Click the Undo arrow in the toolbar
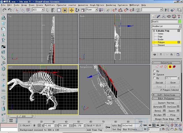This screenshot has width=183, height=133. (x=4, y=10)
